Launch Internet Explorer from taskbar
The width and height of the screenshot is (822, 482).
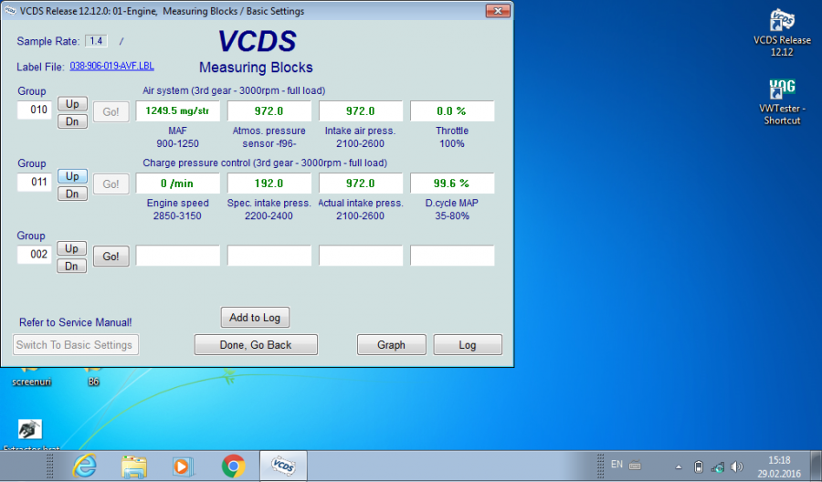(x=85, y=466)
